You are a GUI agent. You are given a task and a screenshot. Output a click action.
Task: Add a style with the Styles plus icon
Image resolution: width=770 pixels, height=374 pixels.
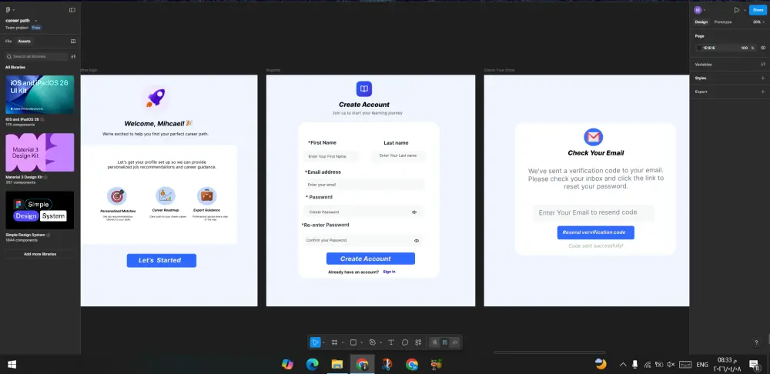(x=763, y=78)
